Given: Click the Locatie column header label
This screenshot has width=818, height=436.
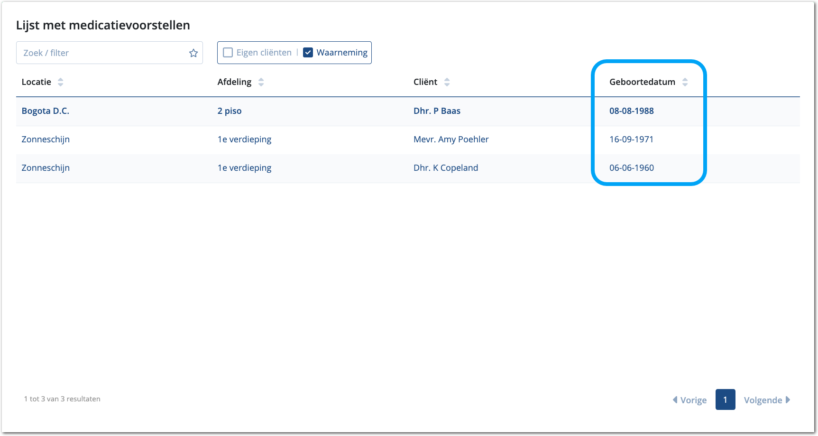Looking at the screenshot, I should point(37,82).
